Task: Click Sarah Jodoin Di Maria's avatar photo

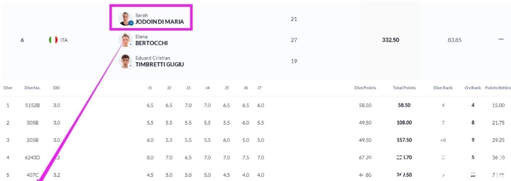Action: [125, 18]
